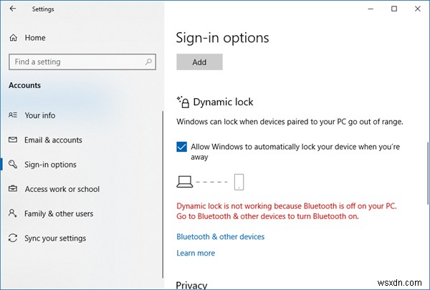
Task: Click the Dynamic lock padlock icon
Action: click(183, 102)
